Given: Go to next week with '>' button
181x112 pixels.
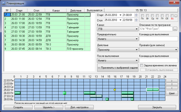Looking at the screenshot, I should click(x=172, y=81).
